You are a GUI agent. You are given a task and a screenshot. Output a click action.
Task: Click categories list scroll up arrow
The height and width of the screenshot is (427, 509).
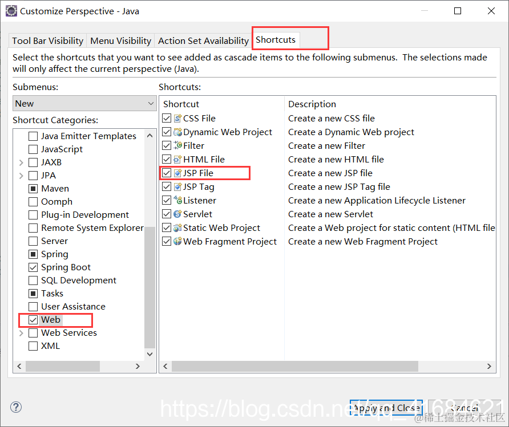[x=150, y=136]
